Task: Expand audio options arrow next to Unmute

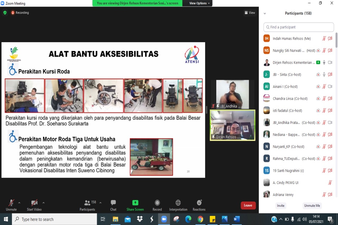Action: [19, 203]
